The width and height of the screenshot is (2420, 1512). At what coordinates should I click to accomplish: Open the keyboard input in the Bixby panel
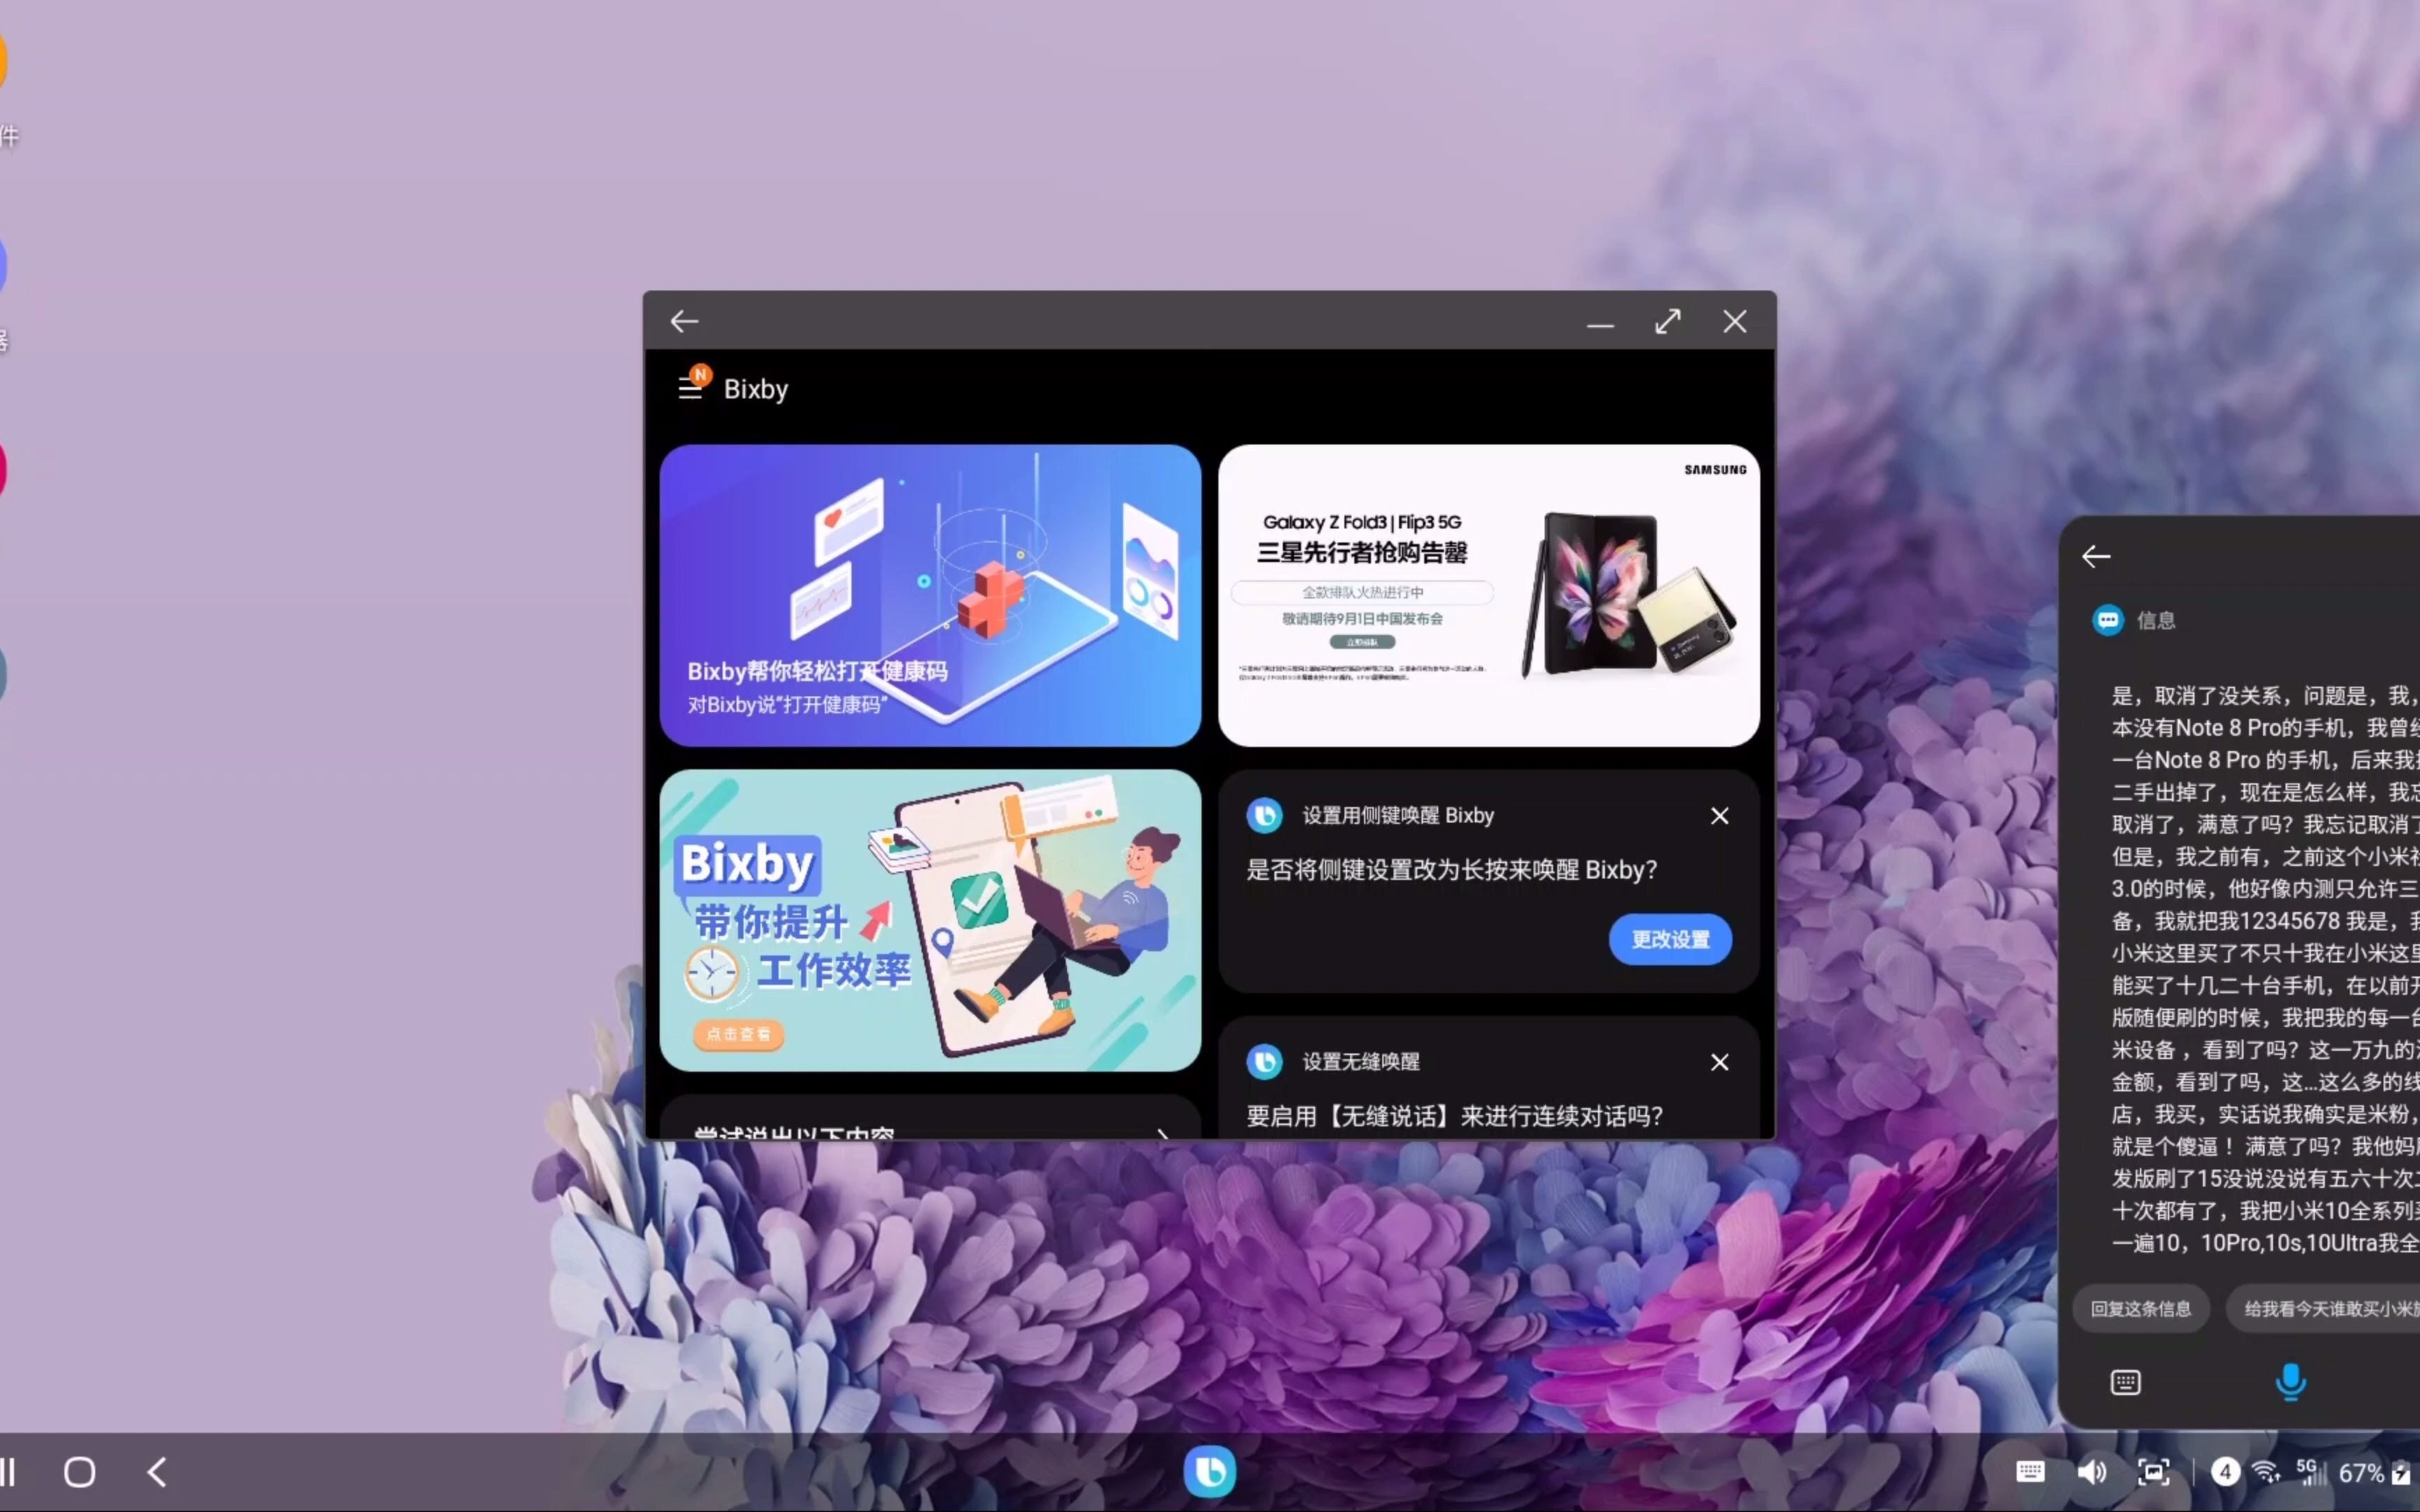(2125, 1382)
